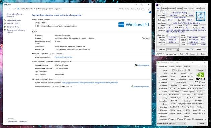This screenshot has width=211, height=128.
Task: Click the product ID 00330-62820-00000-AAOEM
Action: [x=62, y=86]
